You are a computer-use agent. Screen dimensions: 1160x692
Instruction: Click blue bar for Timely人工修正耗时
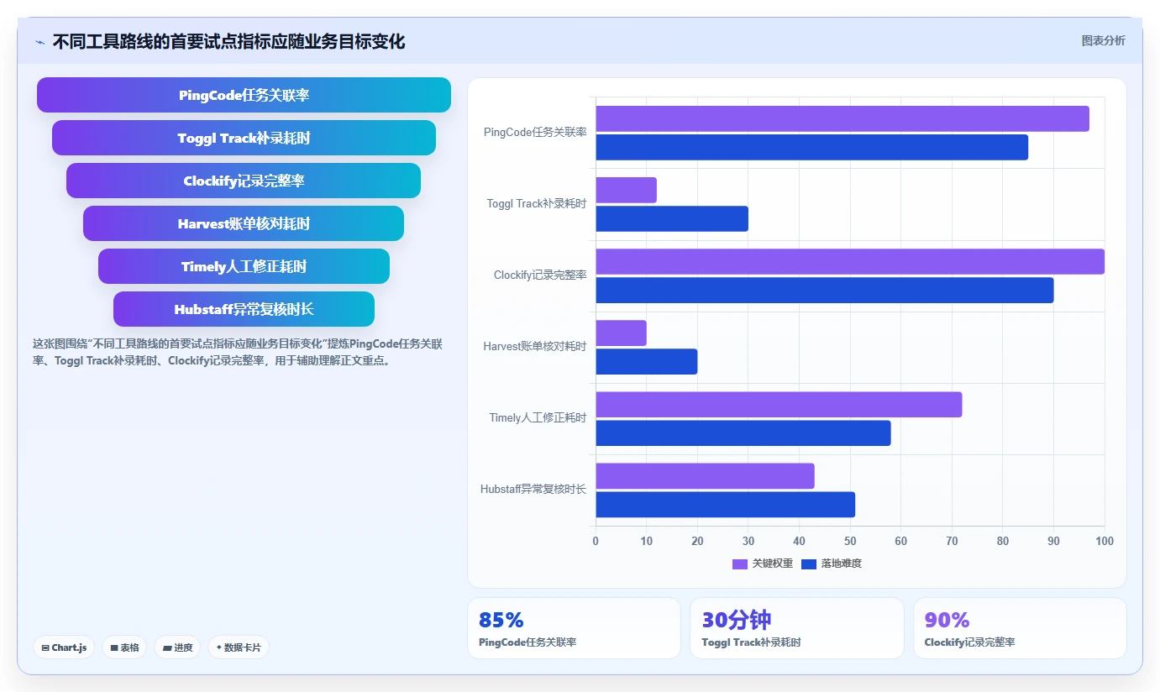[743, 432]
